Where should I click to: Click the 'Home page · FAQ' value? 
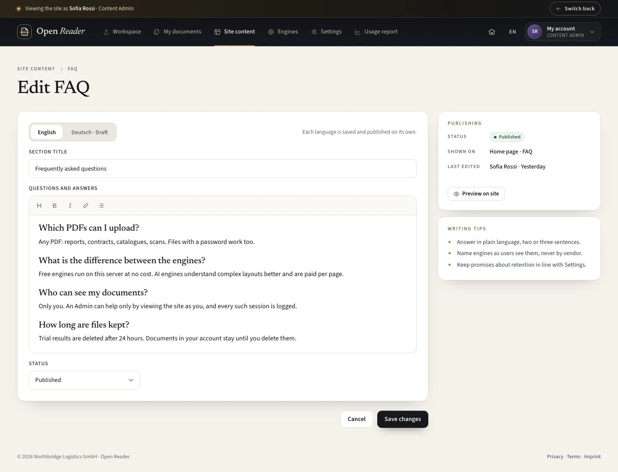tap(511, 151)
